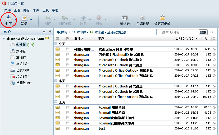Select the 15:38 Foxmail 测试消息 email
Image resolution: width=219 pixels, height=135 pixels.
click(x=135, y=113)
